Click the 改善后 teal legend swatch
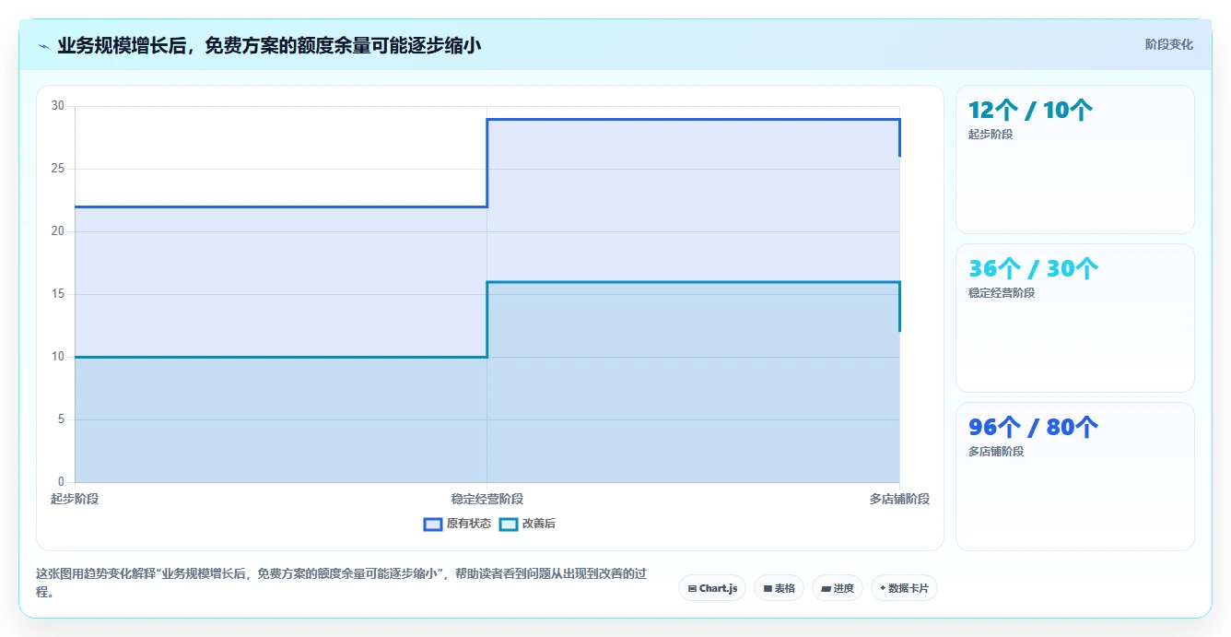 click(x=509, y=524)
